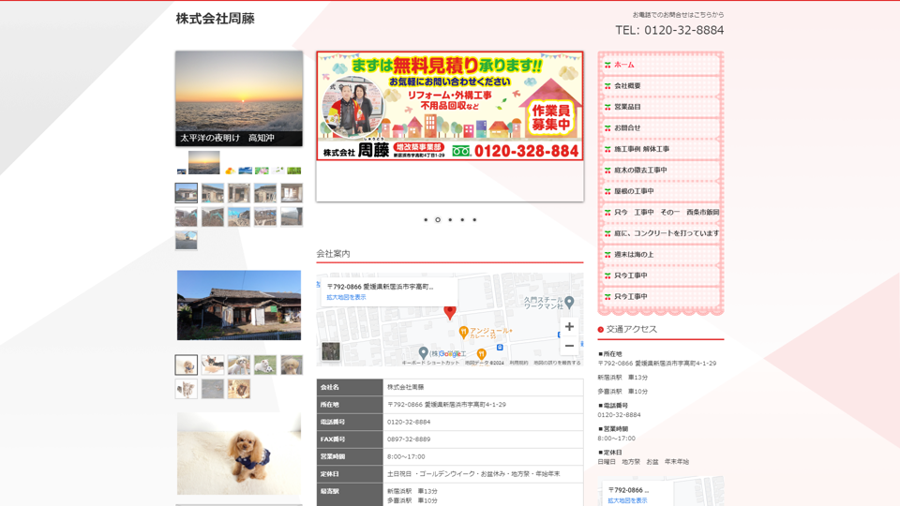Image resolution: width=900 pixels, height=506 pixels.
Task: Click the 久門スチール ワークマン社 map marker
Action: coord(569,302)
